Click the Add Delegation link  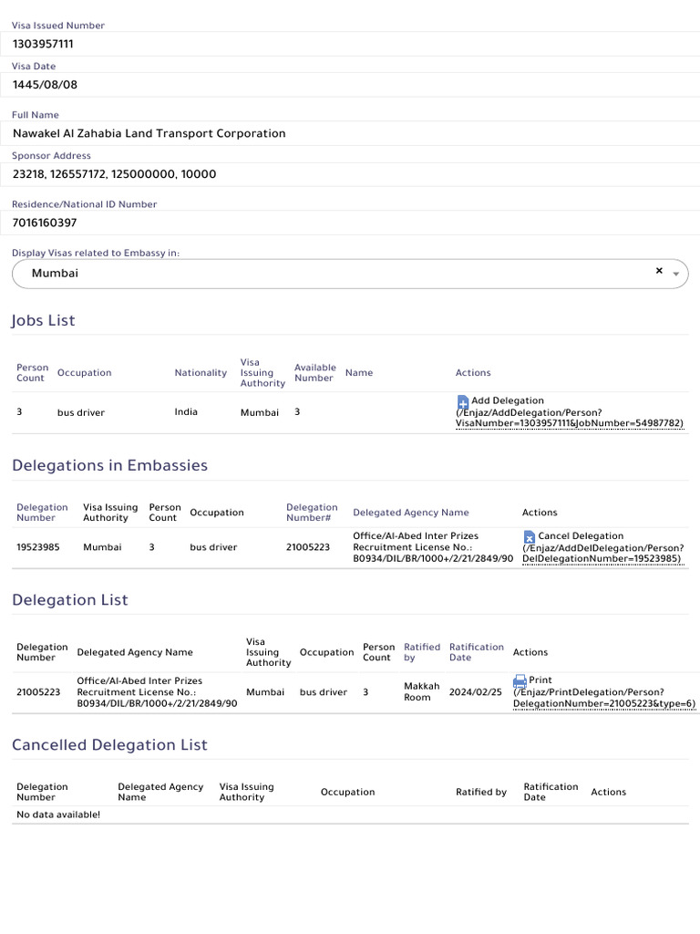(x=507, y=400)
